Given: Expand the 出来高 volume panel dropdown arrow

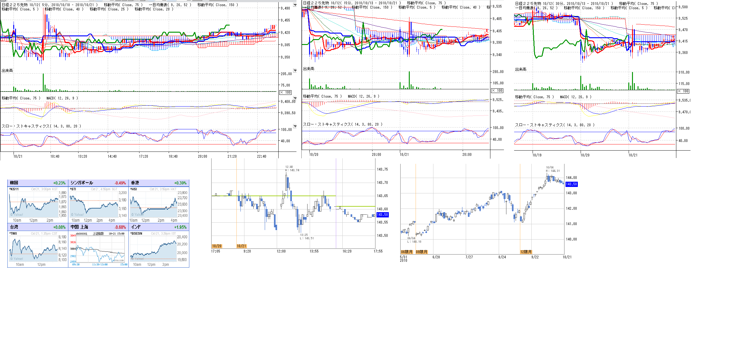Looking at the screenshot, I should 295,71.
